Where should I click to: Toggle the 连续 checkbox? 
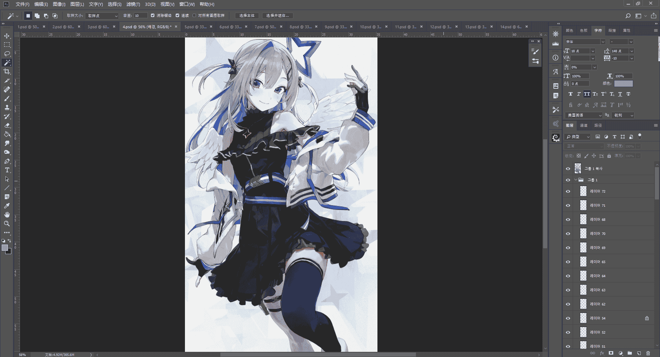pyautogui.click(x=177, y=15)
